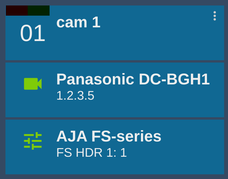
Task: Click the blank area beneath cam 1 title
Action: tap(131, 44)
